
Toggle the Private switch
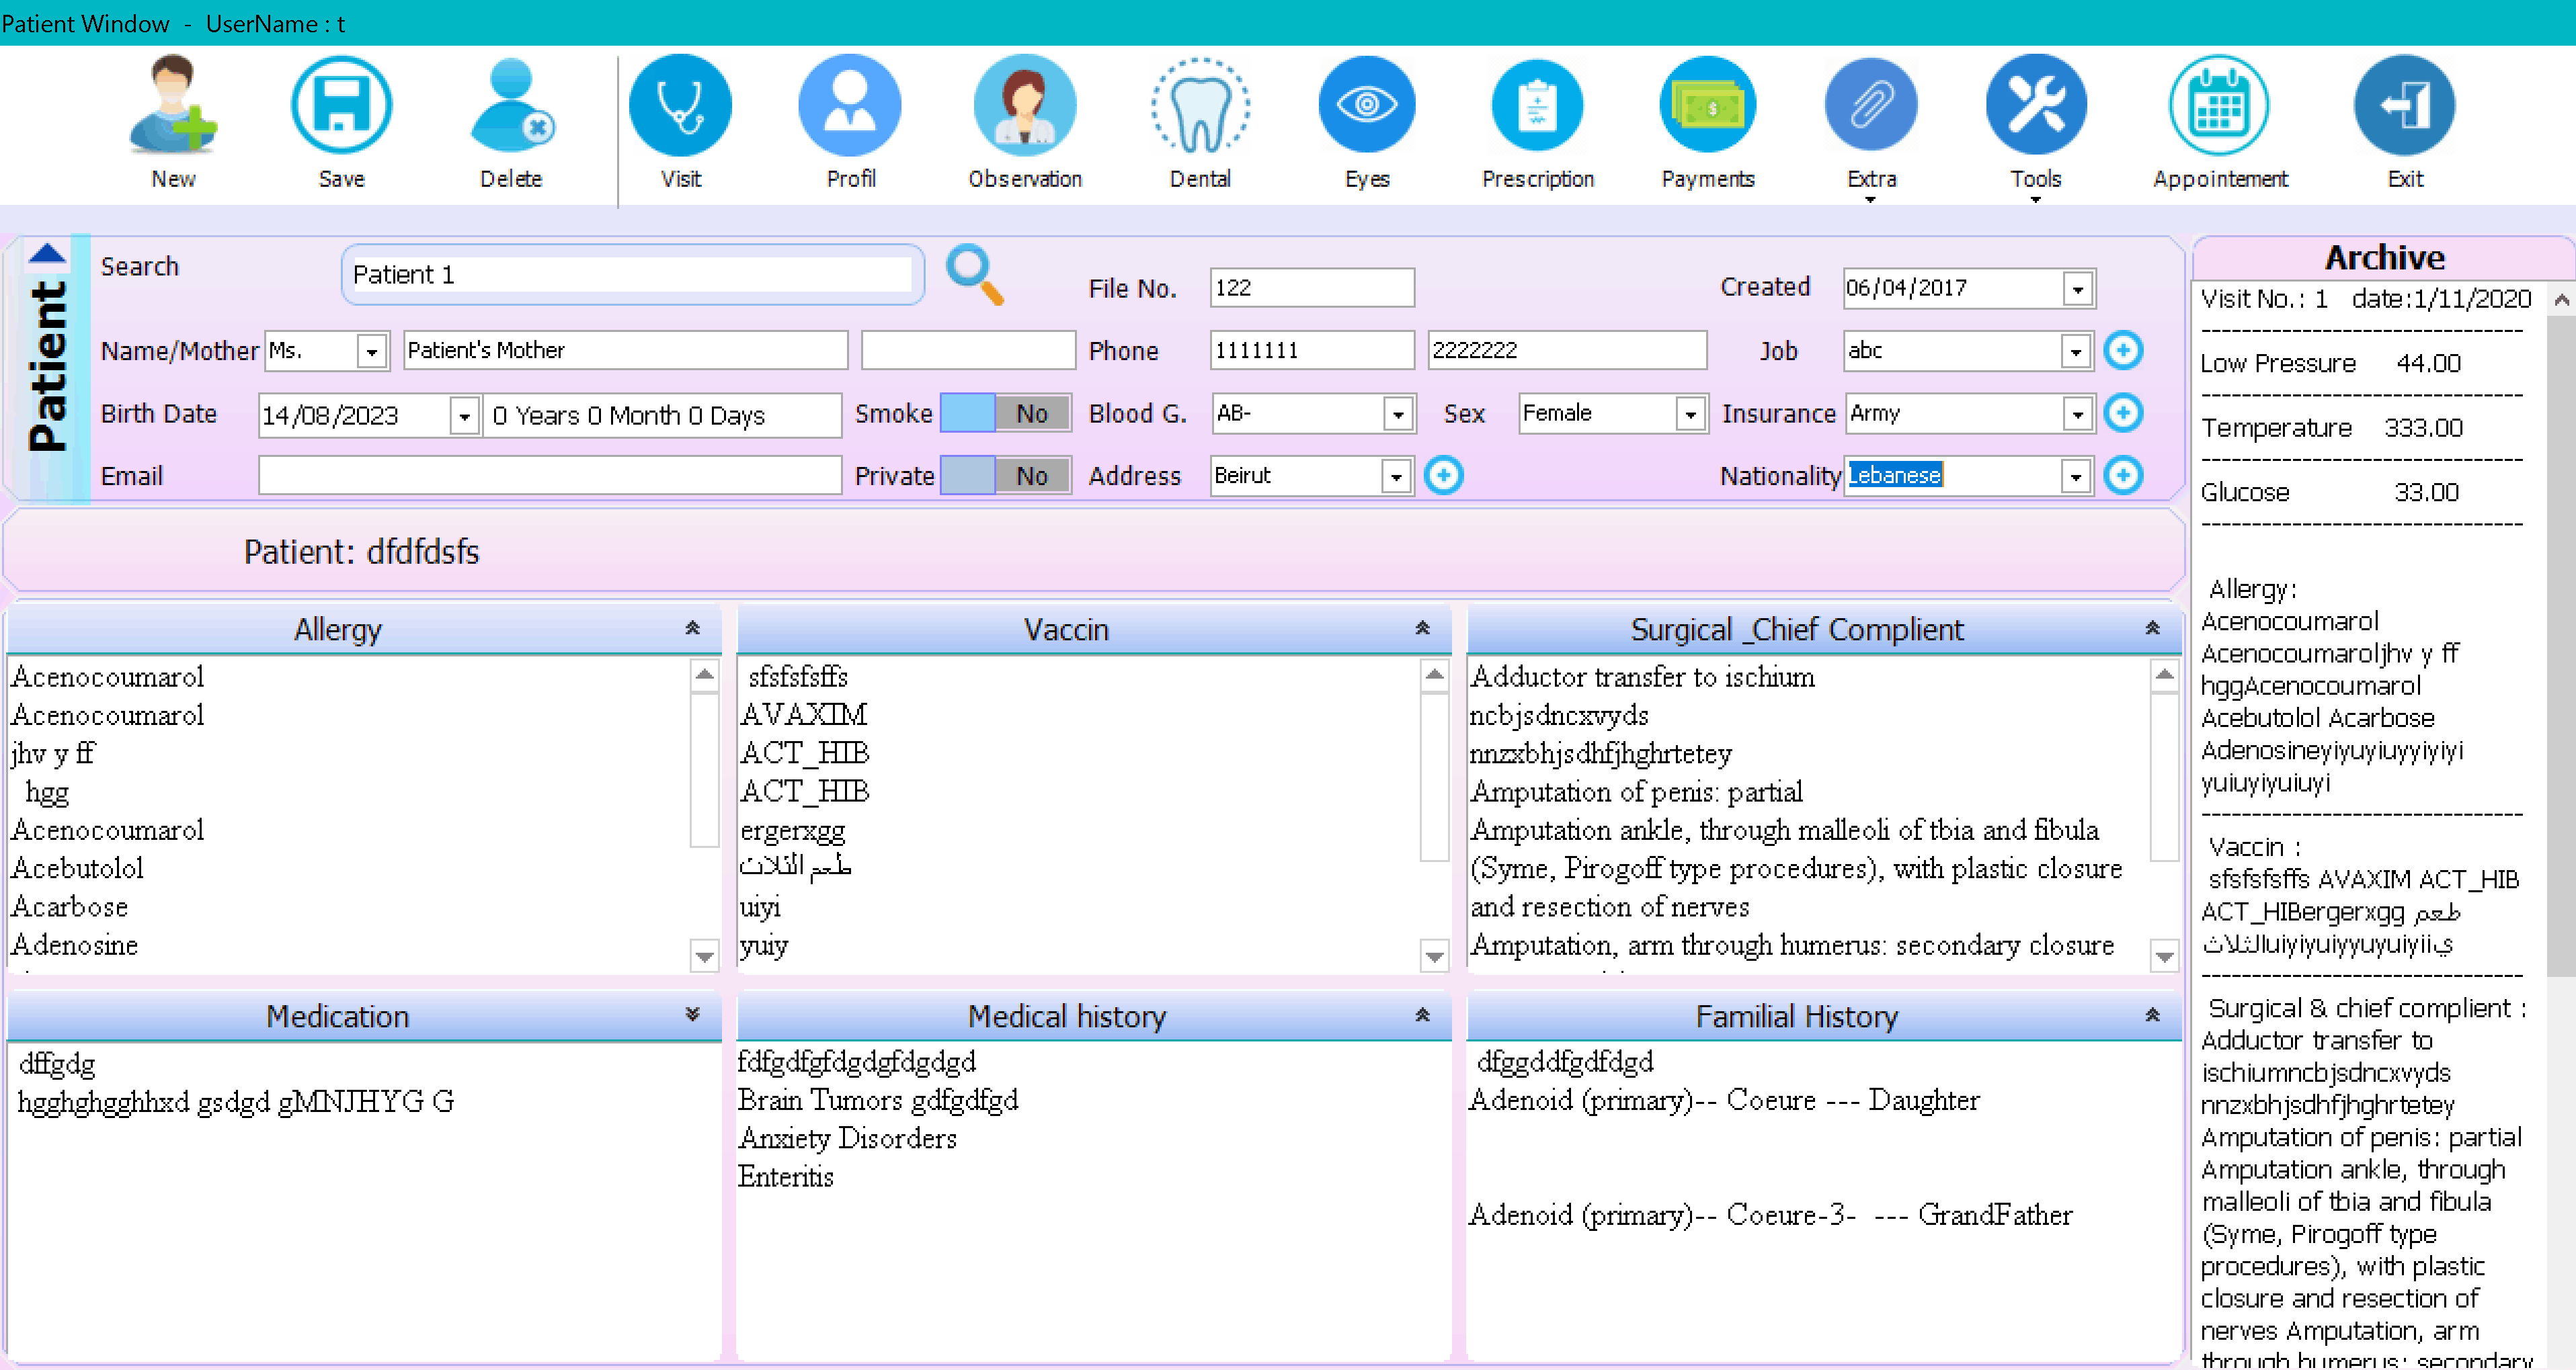coord(1005,476)
